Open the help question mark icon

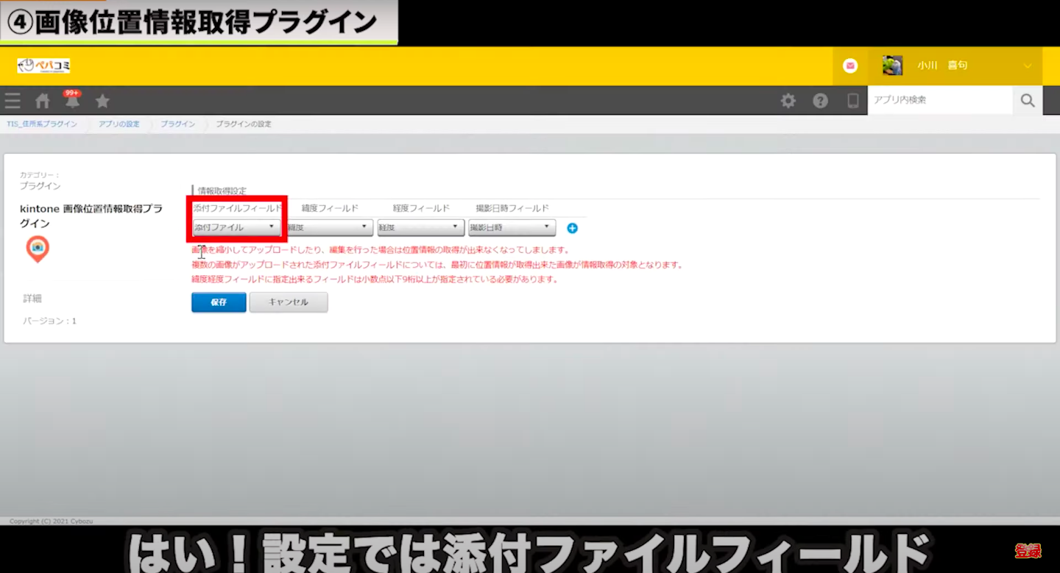820,101
